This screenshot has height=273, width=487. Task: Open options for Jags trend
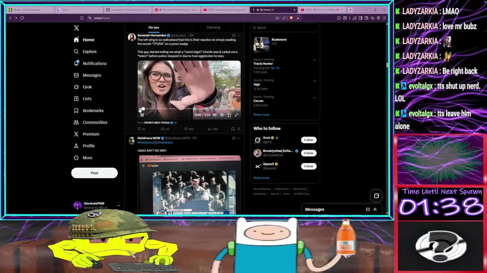click(315, 81)
